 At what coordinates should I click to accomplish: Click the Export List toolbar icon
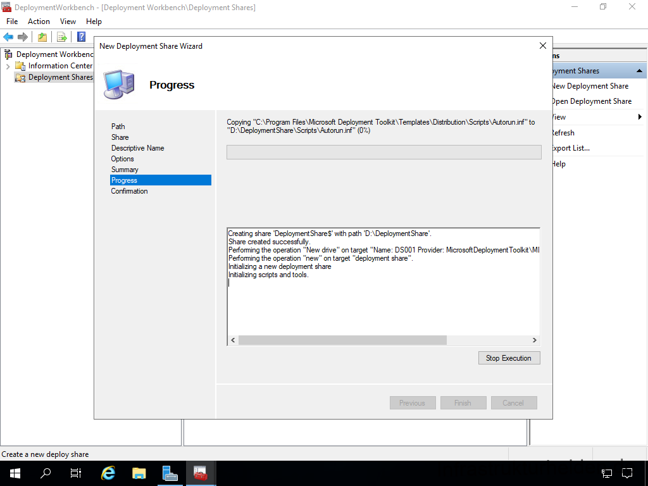(61, 37)
